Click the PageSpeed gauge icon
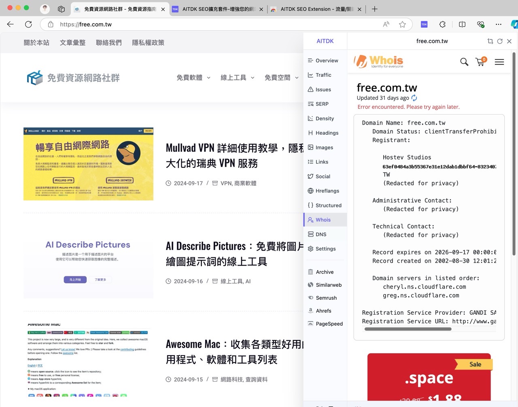 (310, 324)
